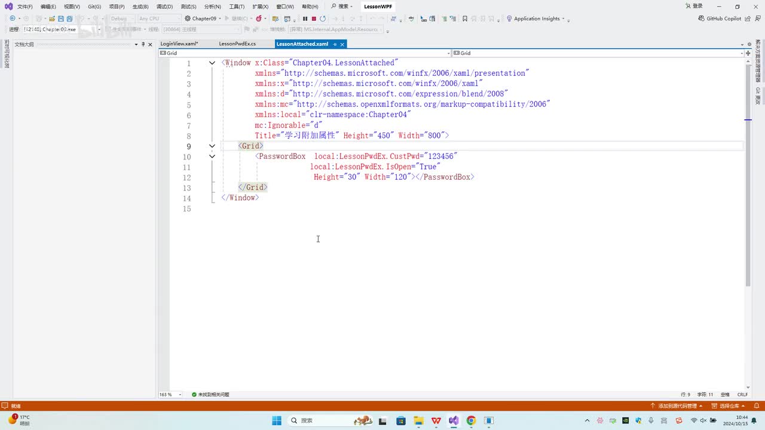Click the CRLF line ending indicator
This screenshot has width=765, height=430.
[742, 394]
